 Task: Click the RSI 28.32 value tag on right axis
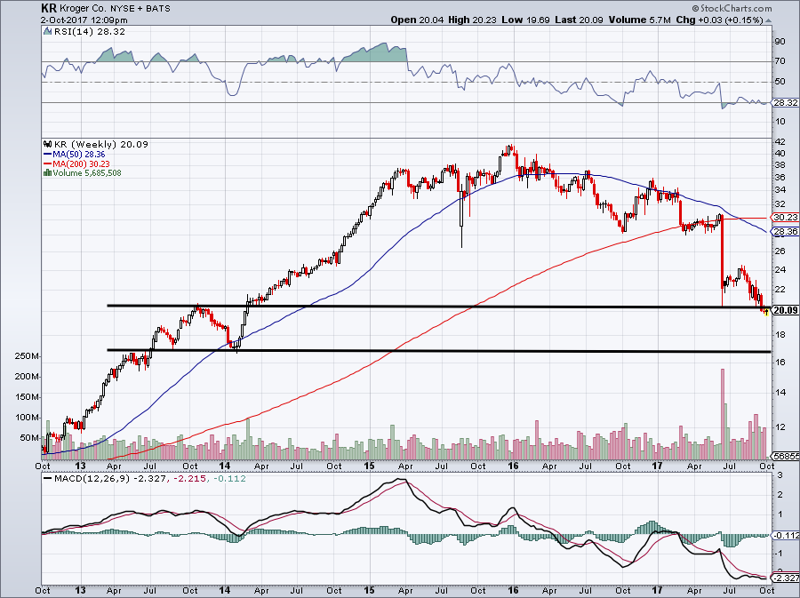coord(786,102)
